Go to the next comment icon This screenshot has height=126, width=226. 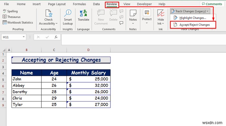click(121, 17)
